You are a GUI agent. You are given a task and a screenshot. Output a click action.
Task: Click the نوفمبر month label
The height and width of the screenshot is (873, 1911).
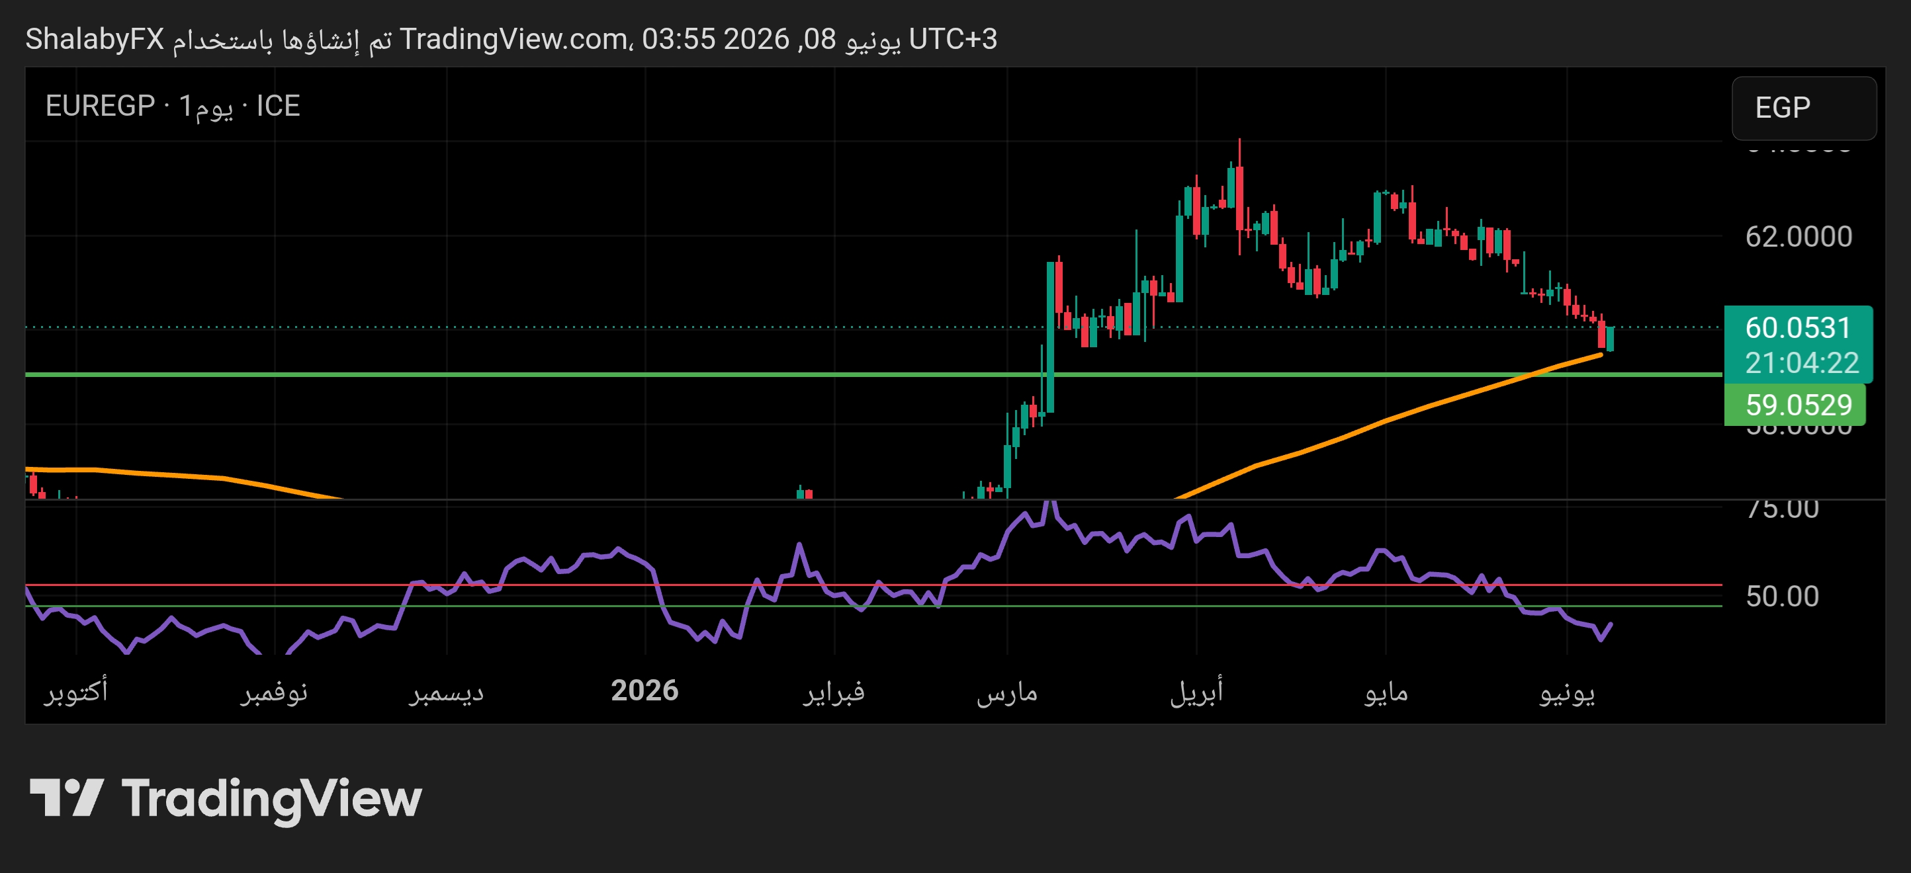point(274,692)
